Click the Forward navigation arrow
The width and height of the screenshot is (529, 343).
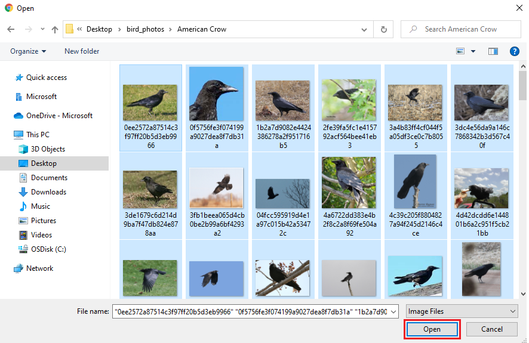click(29, 29)
